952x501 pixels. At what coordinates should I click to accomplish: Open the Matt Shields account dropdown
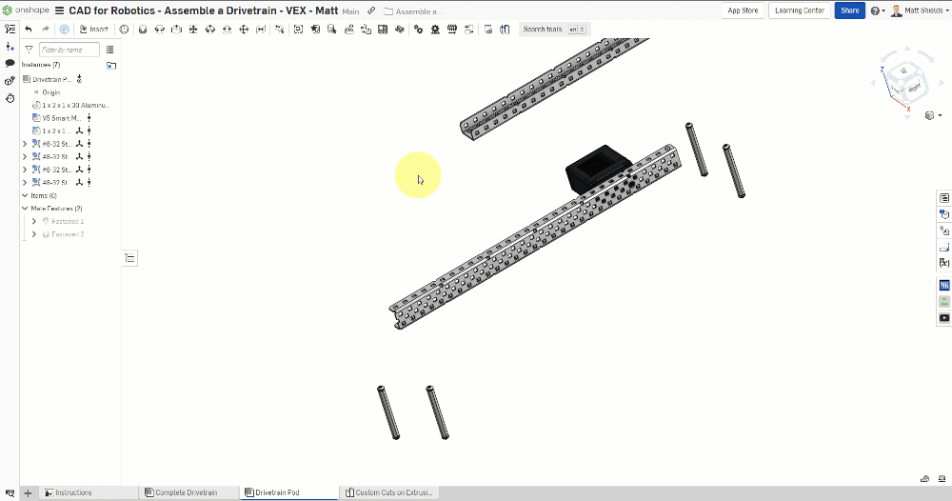(919, 10)
